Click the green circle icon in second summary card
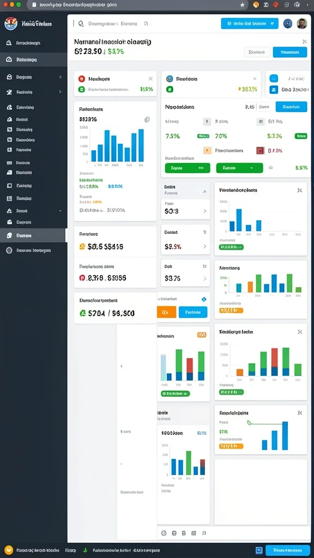 [x=170, y=89]
